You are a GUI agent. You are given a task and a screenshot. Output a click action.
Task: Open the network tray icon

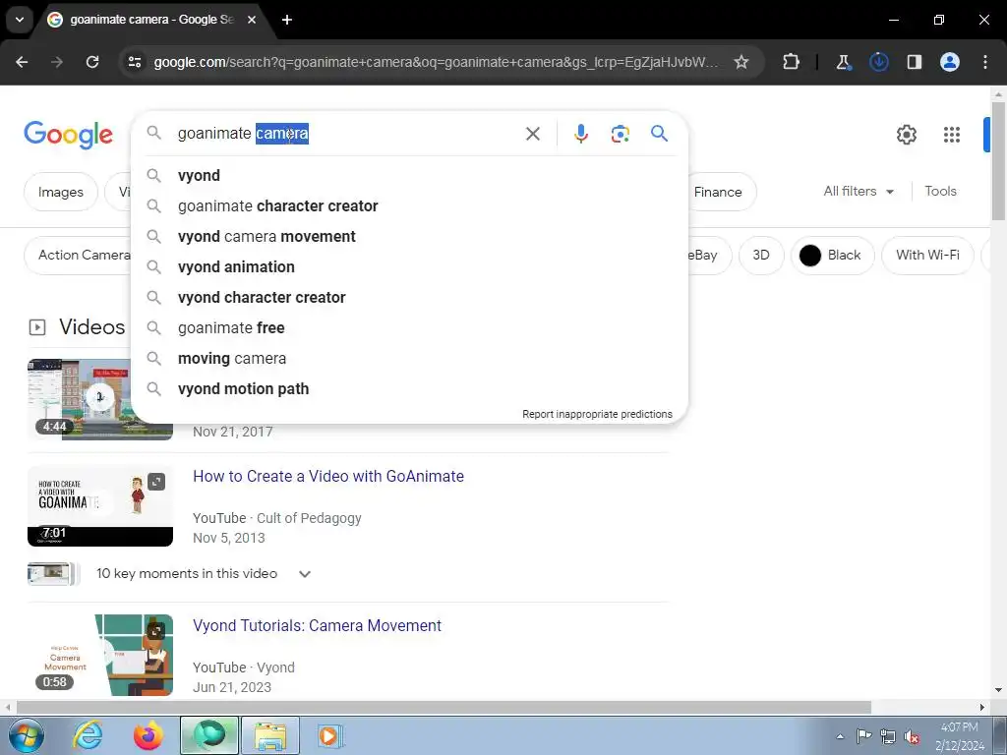[888, 736]
